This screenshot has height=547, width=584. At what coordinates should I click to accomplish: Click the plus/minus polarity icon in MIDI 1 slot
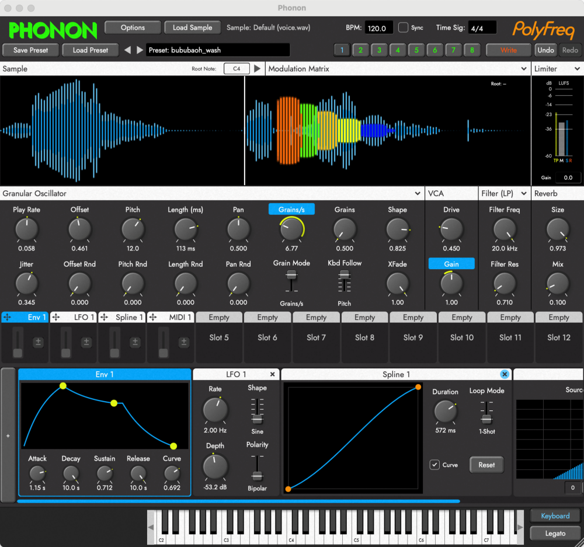pos(183,342)
